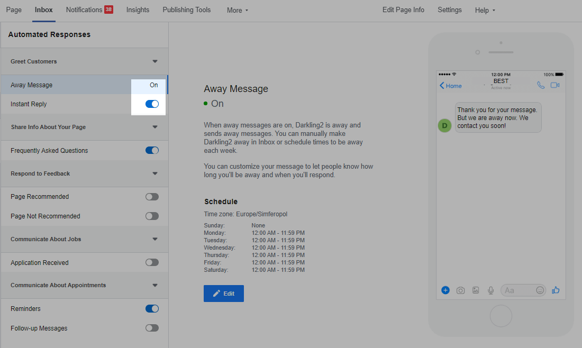Image resolution: width=582 pixels, height=348 pixels.
Task: Collapse Share Info About Your Page section
Action: click(155, 127)
